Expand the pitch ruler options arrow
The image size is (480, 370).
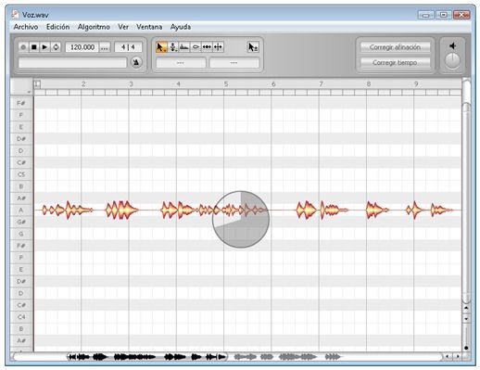click(29, 92)
